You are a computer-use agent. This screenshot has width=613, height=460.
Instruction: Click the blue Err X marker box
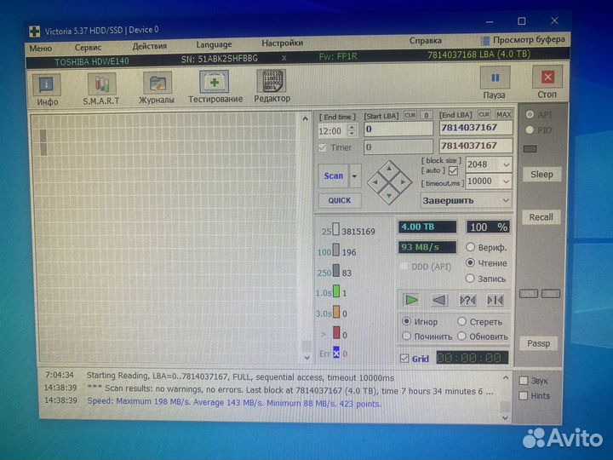point(336,353)
